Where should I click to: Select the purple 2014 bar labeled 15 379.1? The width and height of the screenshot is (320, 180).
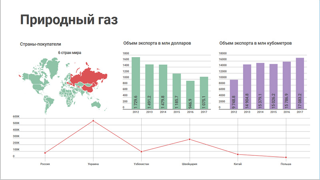[x=260, y=86]
